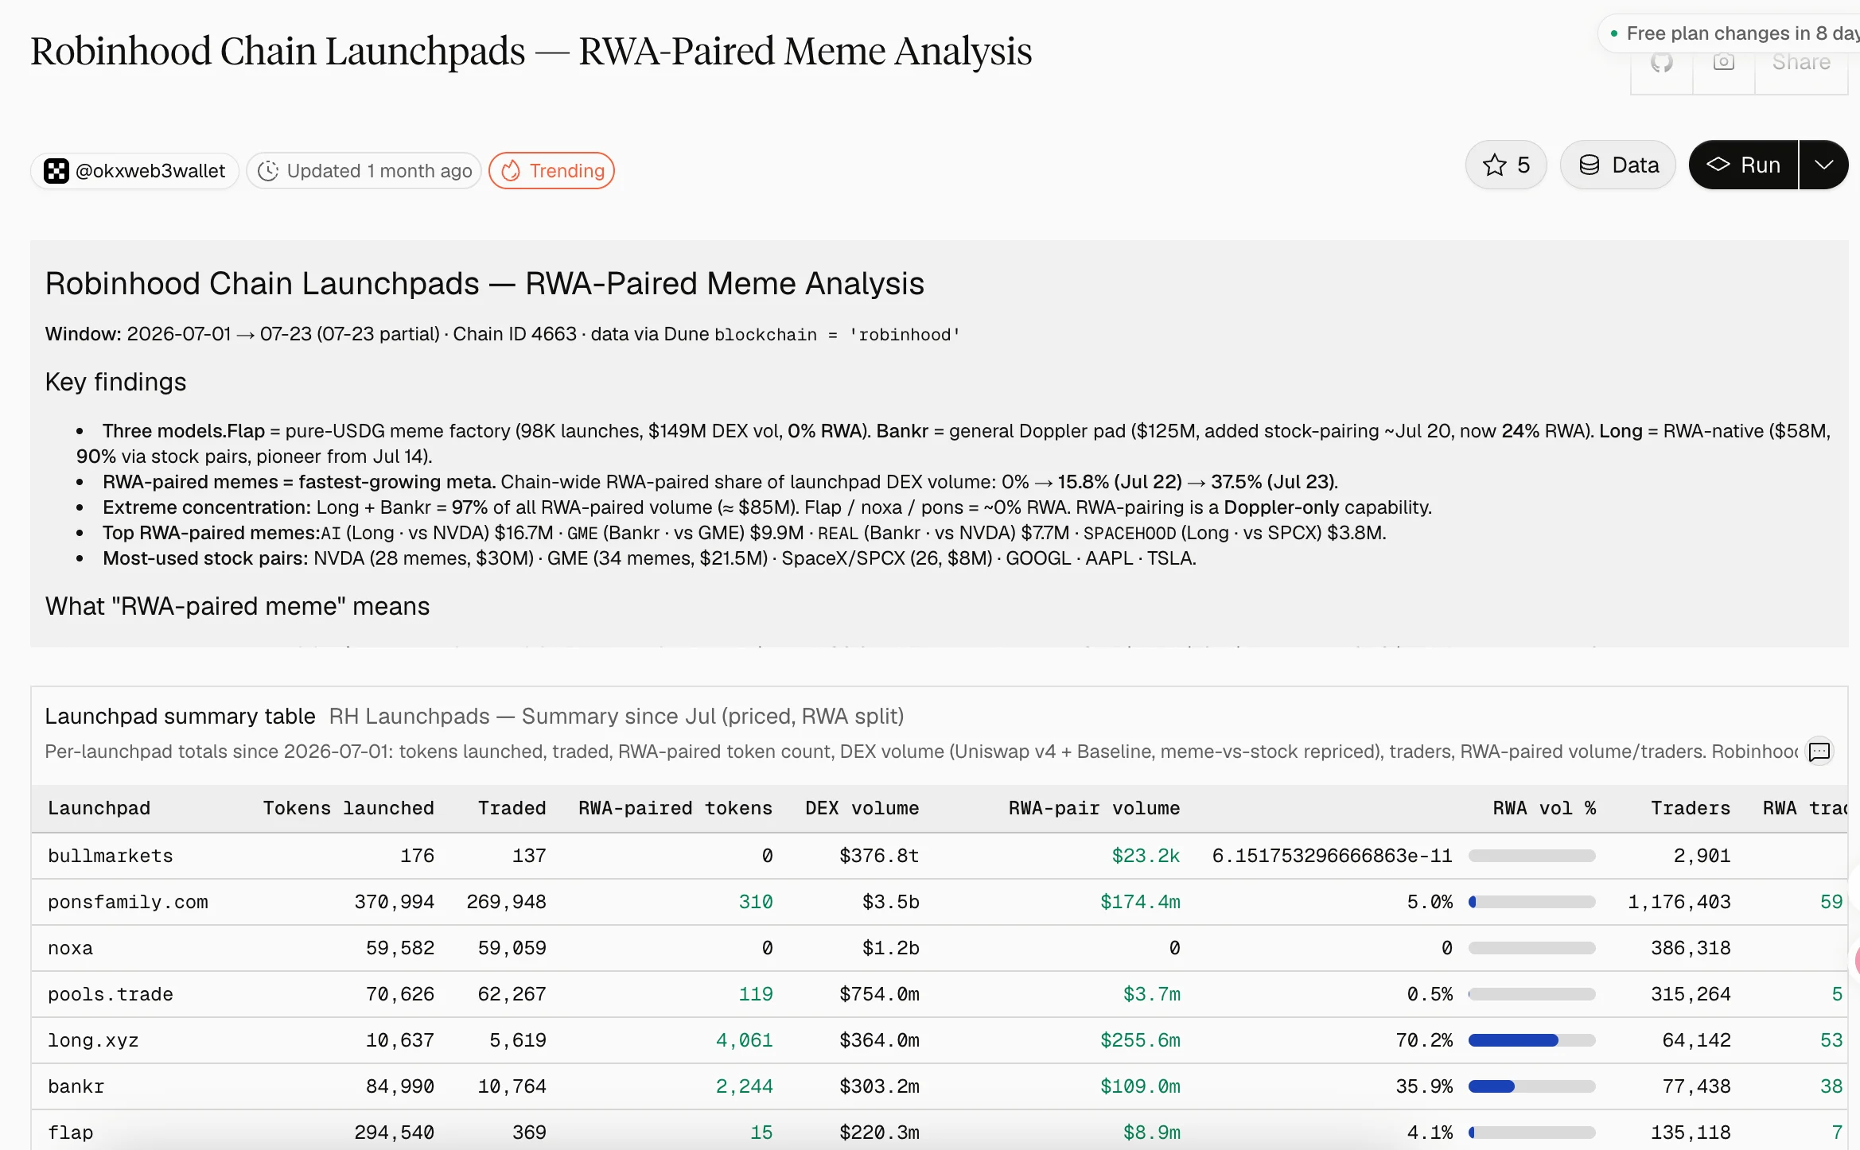Click the flame icon in Trending badge

tap(511, 171)
